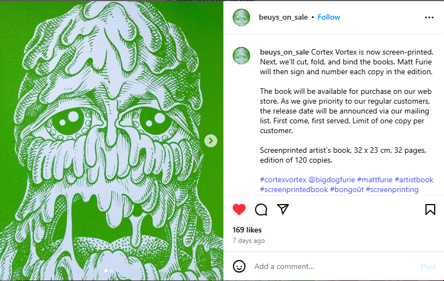Open emoji picker smiley icon
The height and width of the screenshot is (281, 444).
tap(239, 266)
